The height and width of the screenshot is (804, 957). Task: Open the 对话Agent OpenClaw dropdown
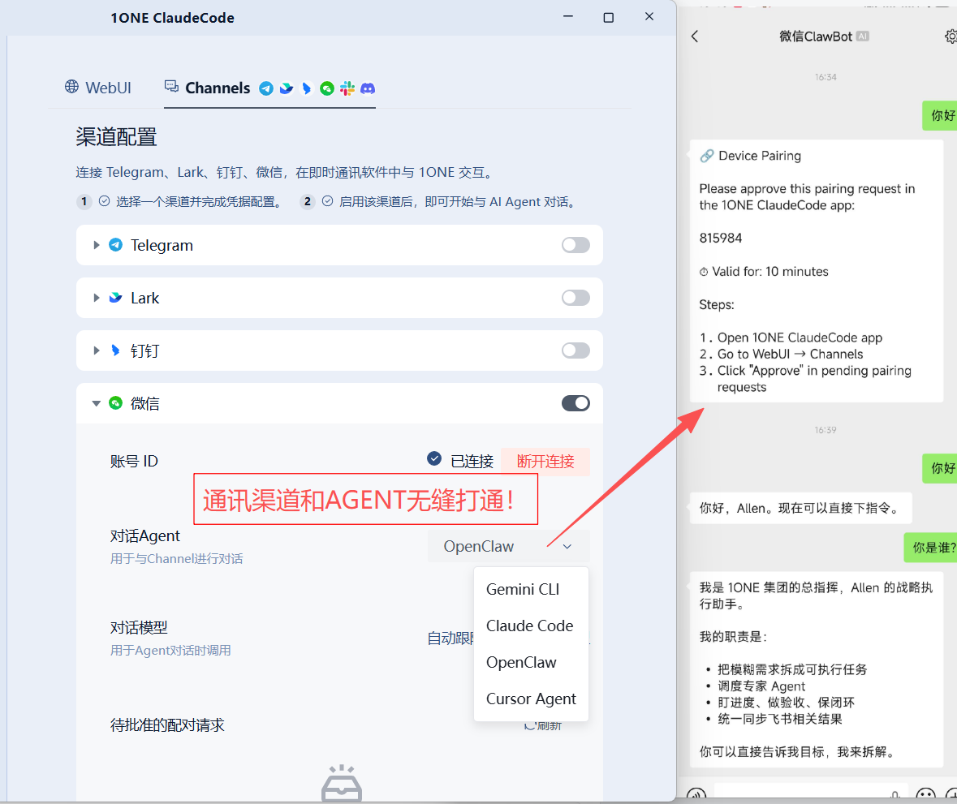pos(508,546)
